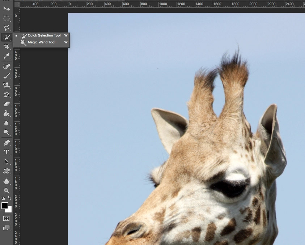
Task: Swap foreground and background colors
Action: click(x=9, y=198)
